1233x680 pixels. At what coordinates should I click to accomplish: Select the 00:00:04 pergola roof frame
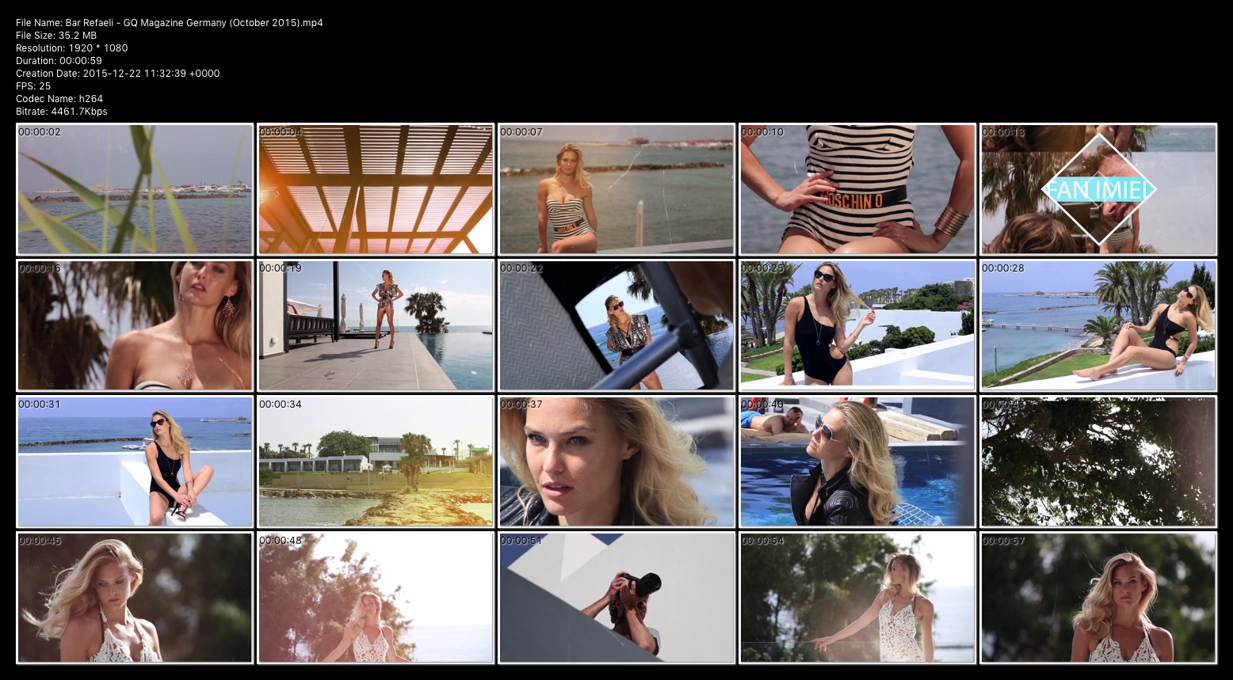pyautogui.click(x=376, y=189)
